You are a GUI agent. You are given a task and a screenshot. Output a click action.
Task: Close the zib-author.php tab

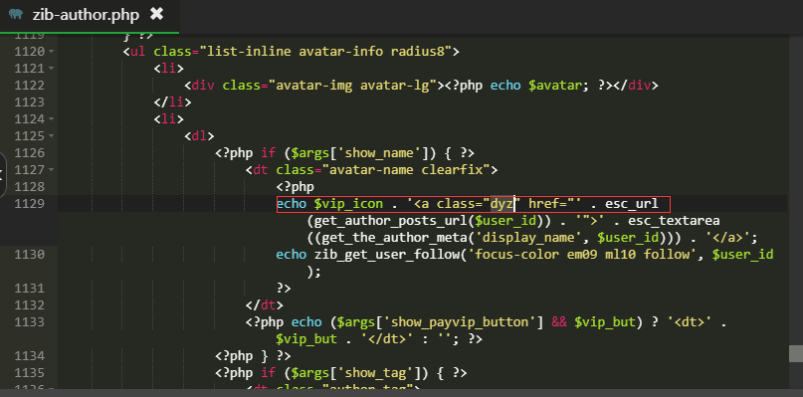(x=156, y=14)
